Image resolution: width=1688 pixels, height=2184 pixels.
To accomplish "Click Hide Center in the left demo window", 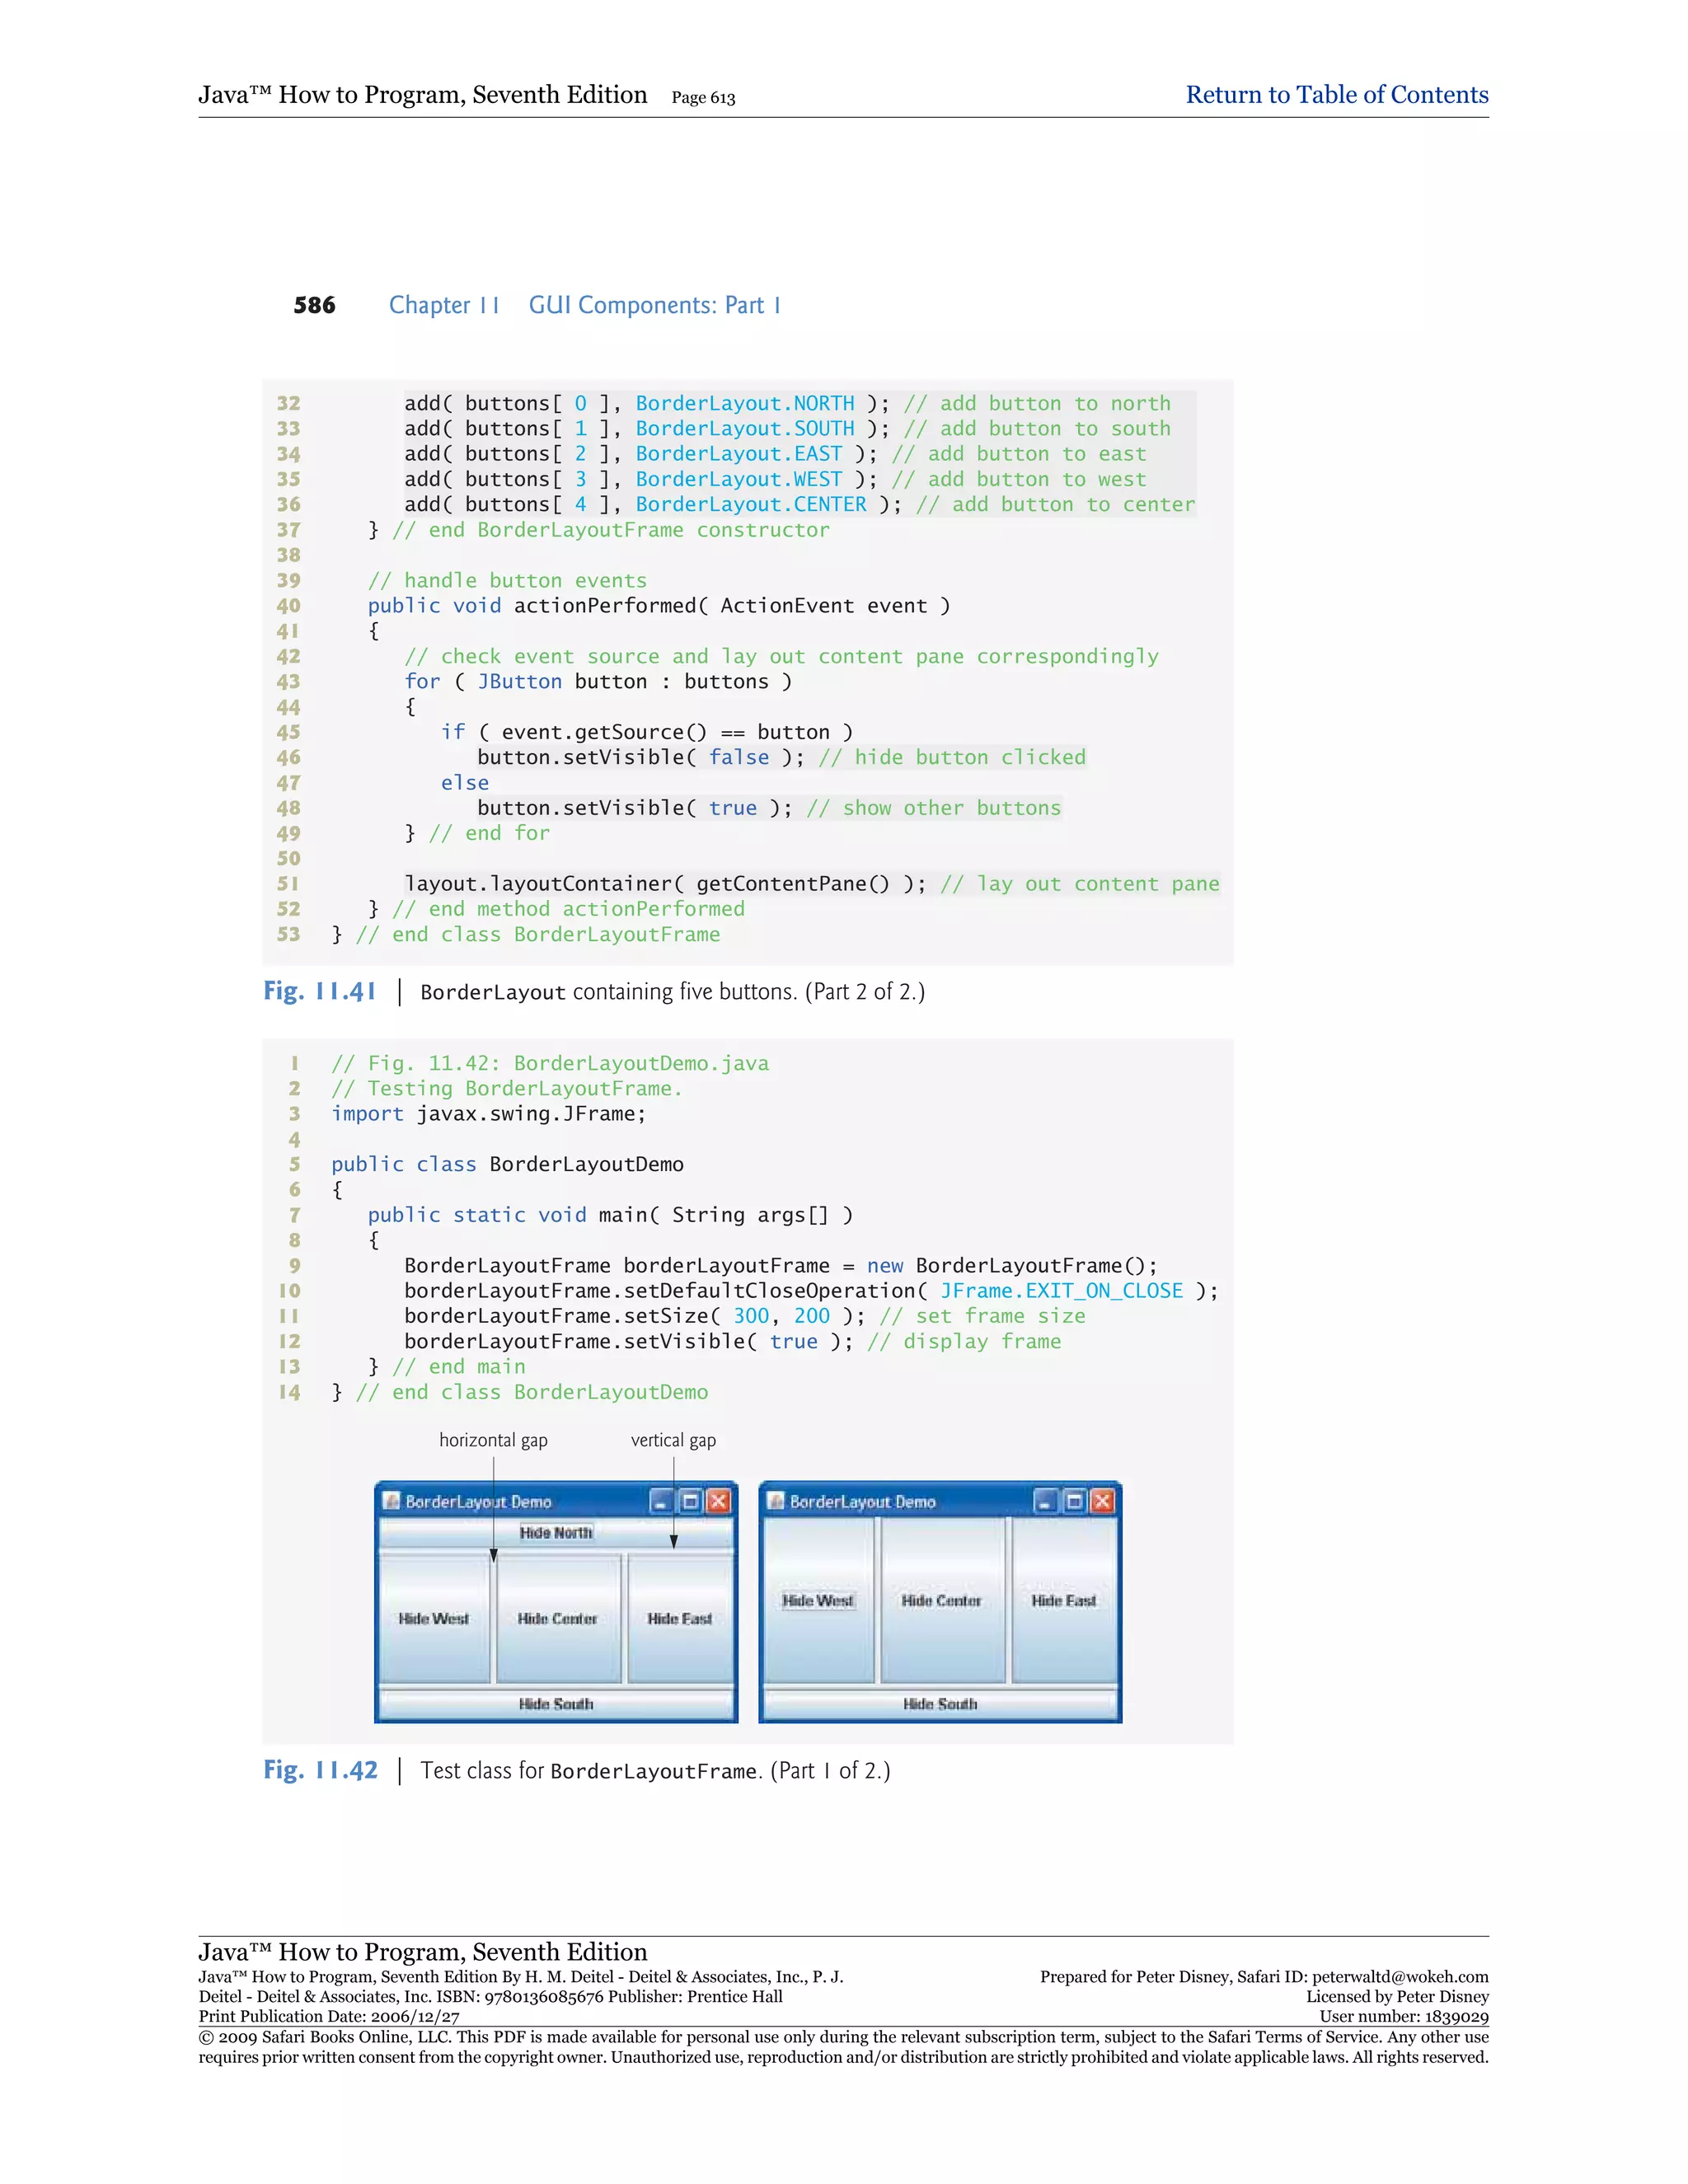I will click(557, 1618).
